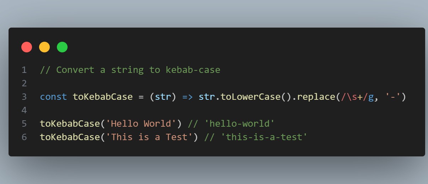Click line number 1 in the gutter
428x184 pixels.
pyautogui.click(x=24, y=70)
